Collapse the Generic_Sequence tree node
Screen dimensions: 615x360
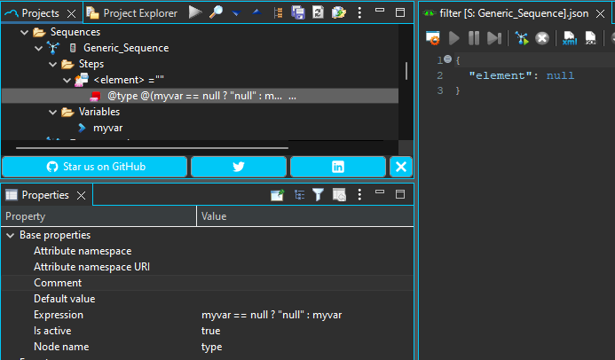point(38,48)
